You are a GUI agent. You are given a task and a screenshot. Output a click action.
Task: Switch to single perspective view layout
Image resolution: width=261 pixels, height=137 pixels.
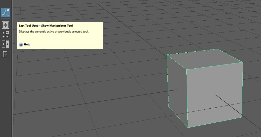(5, 25)
